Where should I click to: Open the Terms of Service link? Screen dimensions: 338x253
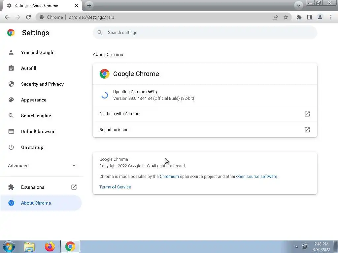(115, 187)
